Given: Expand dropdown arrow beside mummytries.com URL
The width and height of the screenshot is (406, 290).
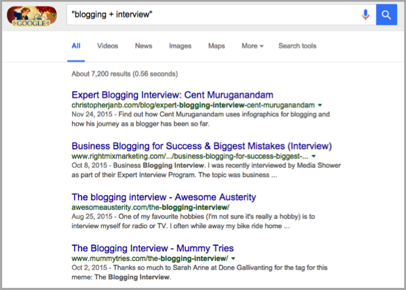Looking at the screenshot, I should [x=233, y=258].
